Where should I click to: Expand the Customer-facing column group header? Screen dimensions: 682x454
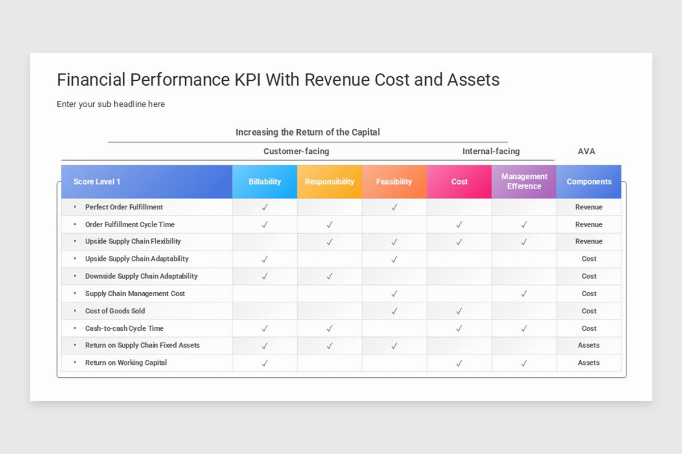[x=296, y=152]
